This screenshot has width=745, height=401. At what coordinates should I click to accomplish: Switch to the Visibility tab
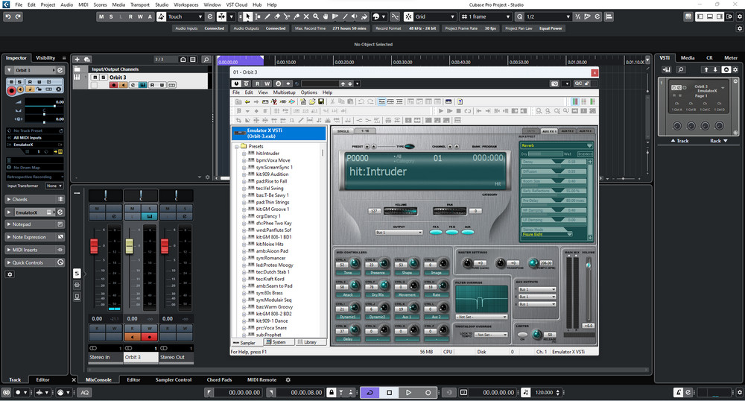(45, 58)
